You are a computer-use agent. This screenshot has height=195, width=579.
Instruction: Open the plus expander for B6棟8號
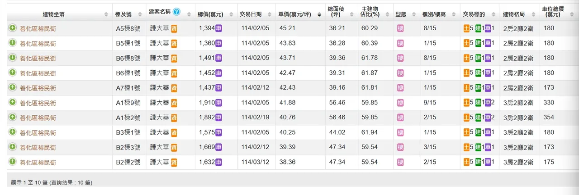(x=13, y=58)
